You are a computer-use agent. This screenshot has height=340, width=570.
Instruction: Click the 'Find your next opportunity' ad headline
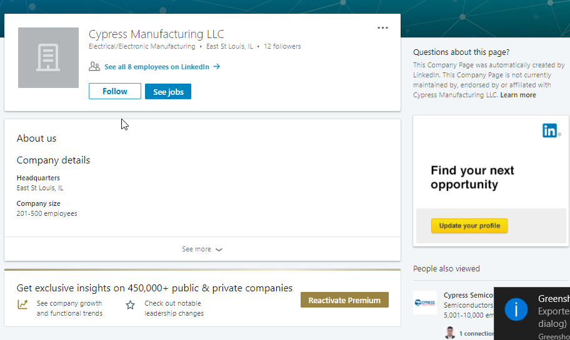click(472, 177)
